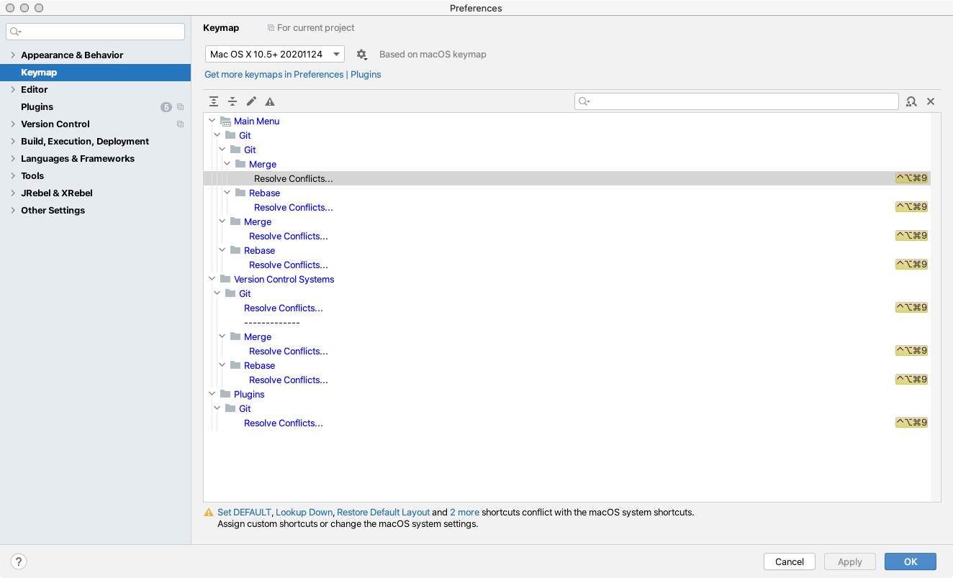Open the Editor section label
The height and width of the screenshot is (578, 953).
pos(35,90)
